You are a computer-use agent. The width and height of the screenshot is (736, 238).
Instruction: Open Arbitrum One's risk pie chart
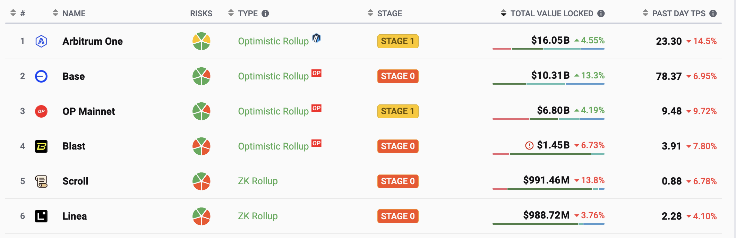[x=202, y=41]
